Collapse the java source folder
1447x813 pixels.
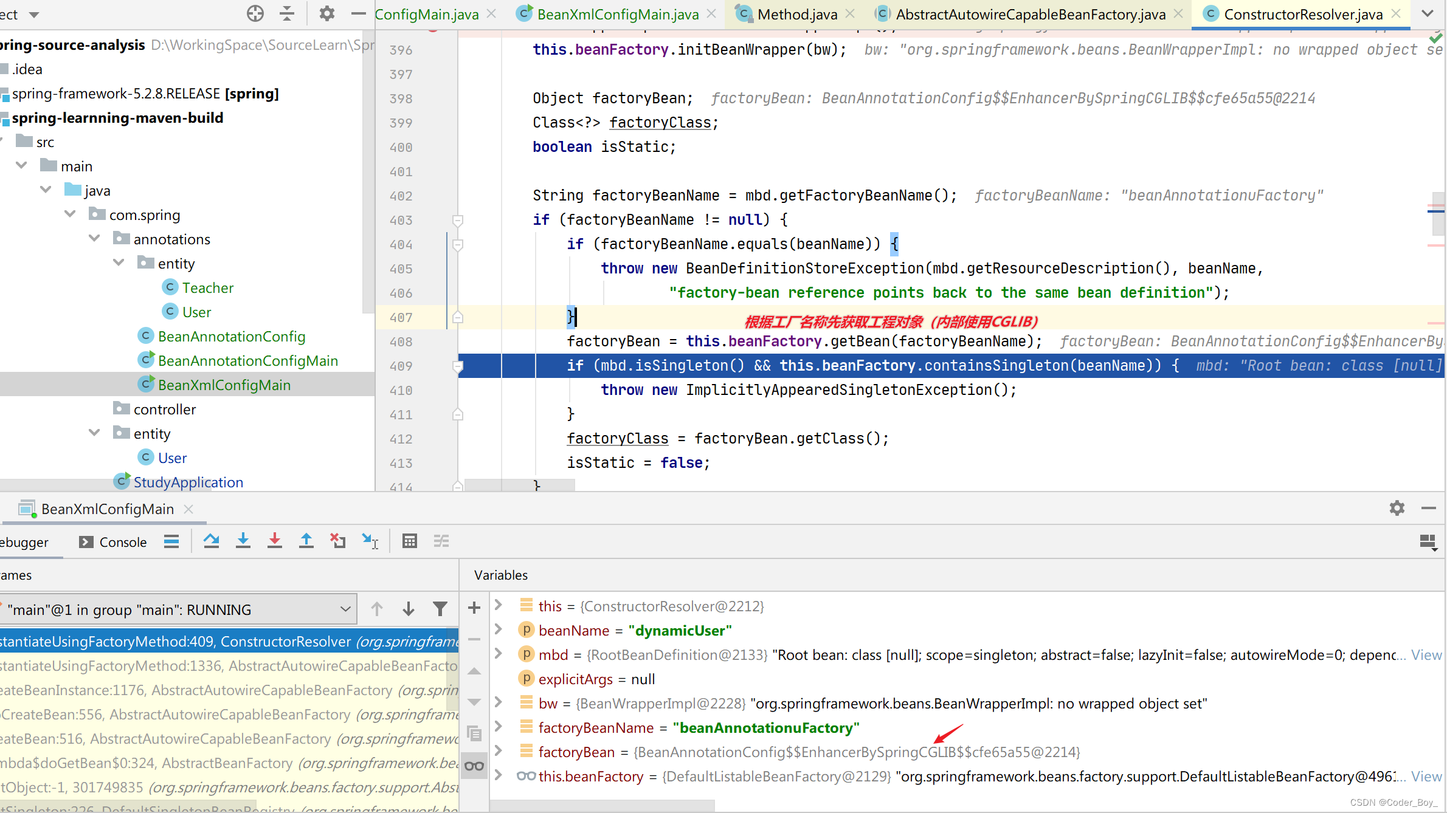pos(46,190)
